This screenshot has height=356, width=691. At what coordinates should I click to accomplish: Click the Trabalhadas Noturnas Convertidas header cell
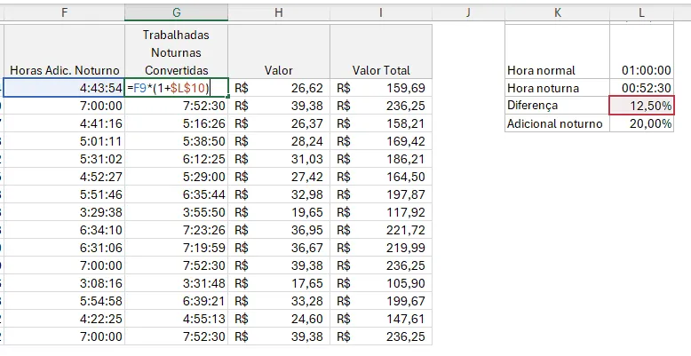176,51
